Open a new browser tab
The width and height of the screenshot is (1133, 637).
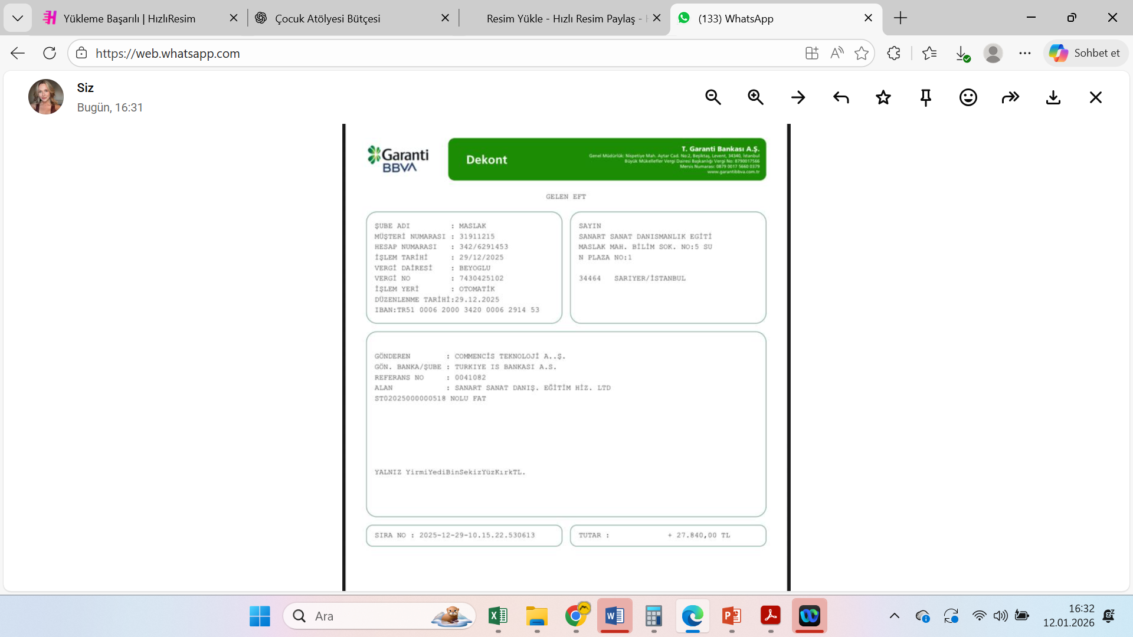tap(900, 18)
